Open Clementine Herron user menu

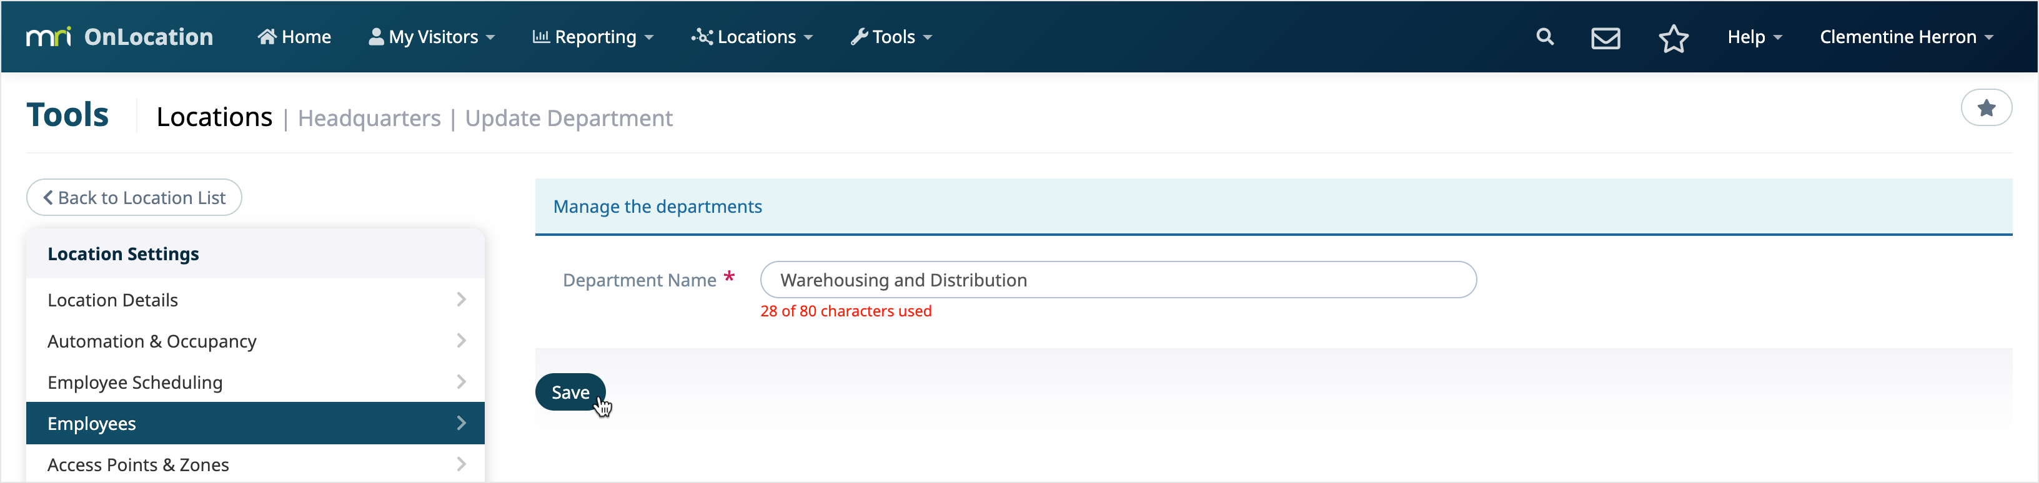1906,37
